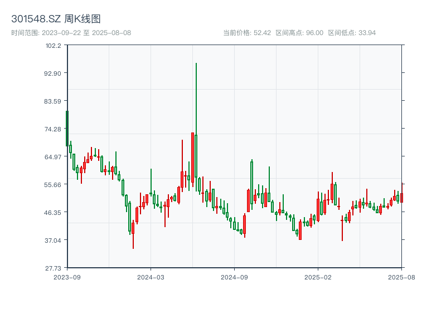The image size is (446, 334).
Task: Click the interval low 区间低点: 33.94
Action: tap(352, 33)
